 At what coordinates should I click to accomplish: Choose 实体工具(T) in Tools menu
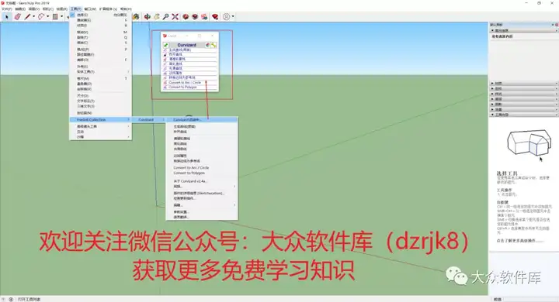coord(100,72)
